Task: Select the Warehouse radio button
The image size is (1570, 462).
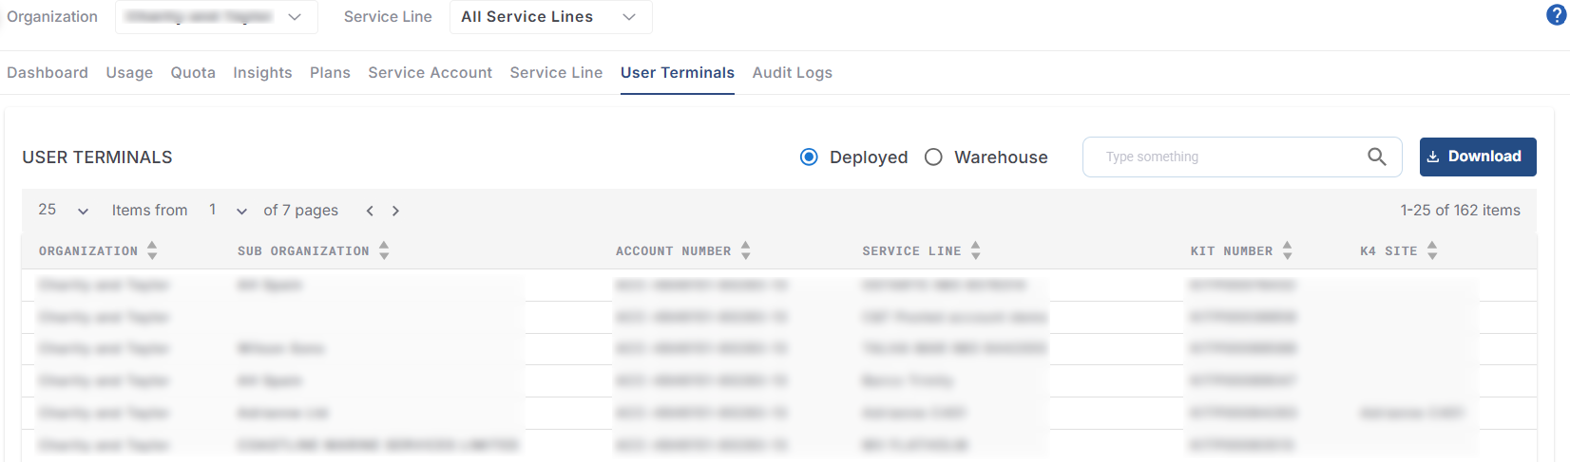Action: [933, 157]
